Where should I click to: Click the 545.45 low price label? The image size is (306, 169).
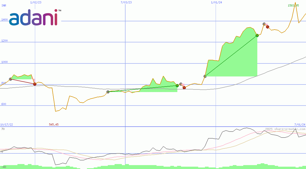click(54, 125)
